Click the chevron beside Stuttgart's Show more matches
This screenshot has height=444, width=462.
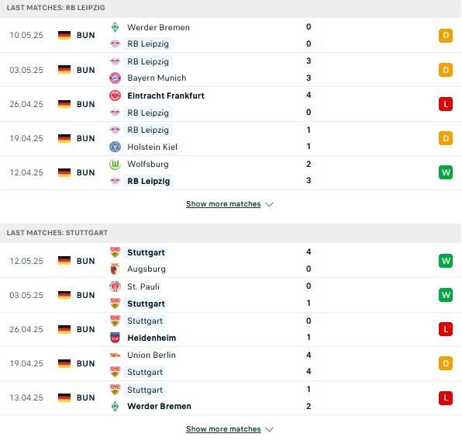click(x=269, y=429)
